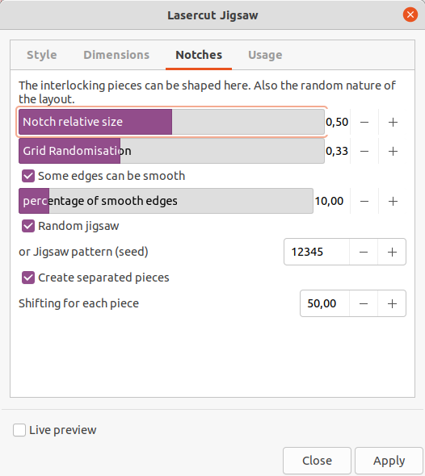Open the Dimensions tab

point(116,55)
